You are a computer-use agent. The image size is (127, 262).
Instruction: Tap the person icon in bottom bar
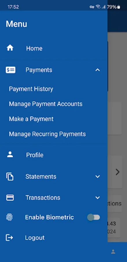click(x=113, y=252)
